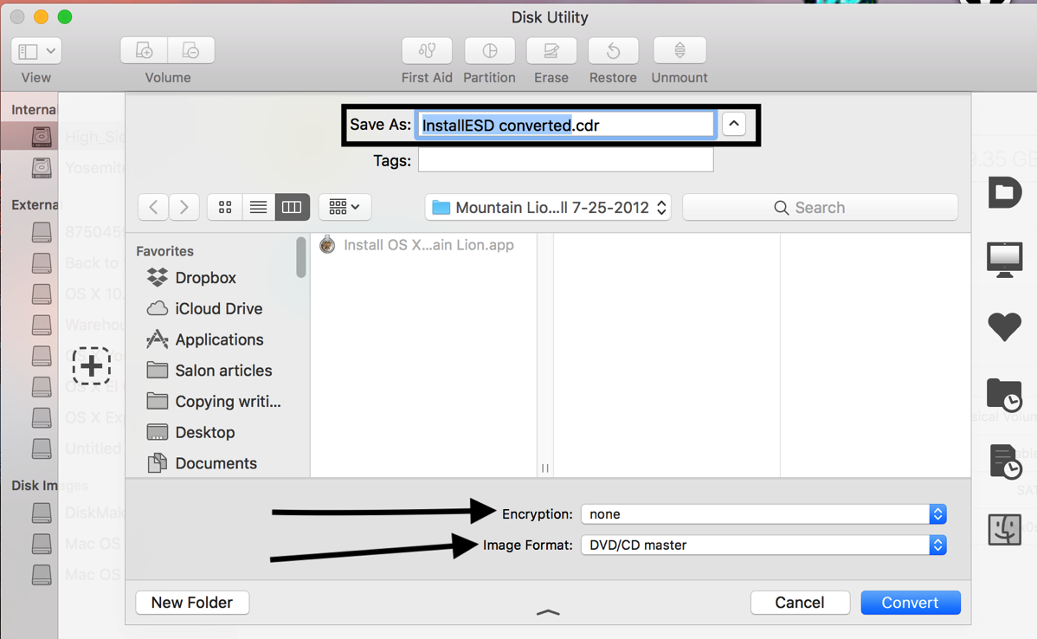This screenshot has width=1037, height=639.
Task: Click the Cancel button
Action: [x=800, y=603]
